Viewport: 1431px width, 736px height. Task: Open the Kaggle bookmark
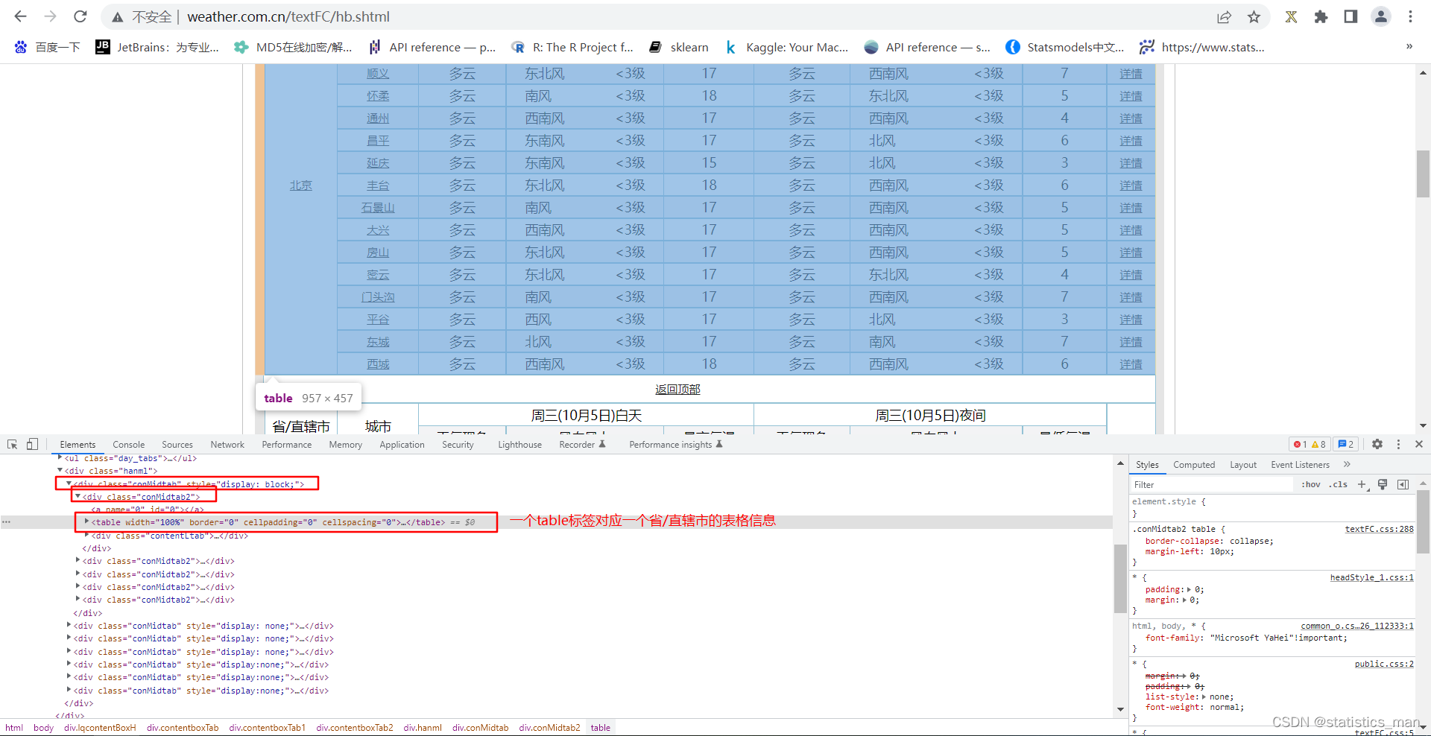786,47
